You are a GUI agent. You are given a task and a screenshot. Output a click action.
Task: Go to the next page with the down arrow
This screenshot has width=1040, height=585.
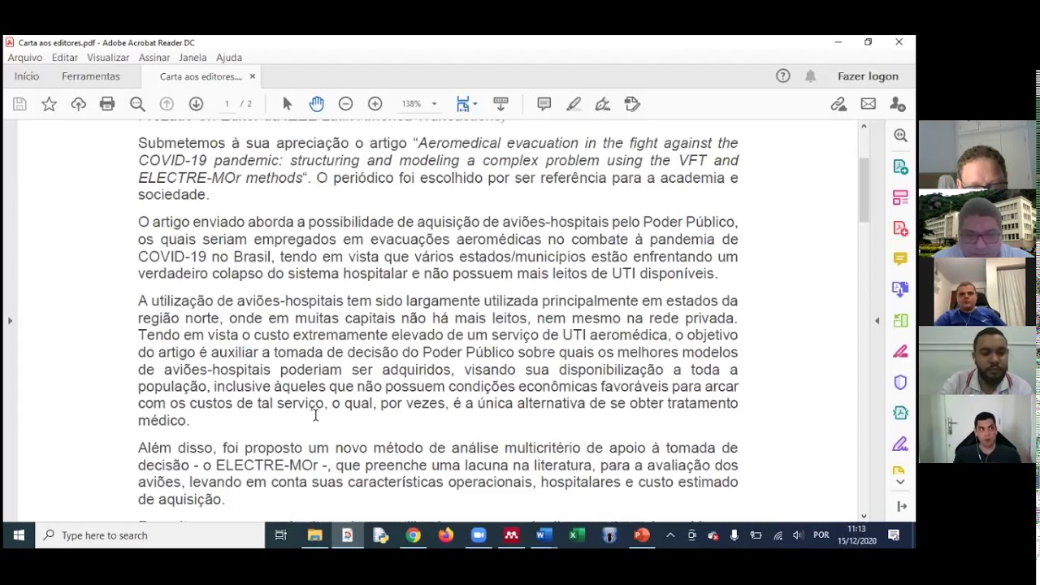[196, 104]
